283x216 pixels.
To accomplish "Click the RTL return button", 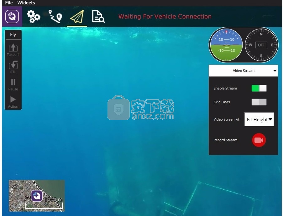I will coord(13,67).
